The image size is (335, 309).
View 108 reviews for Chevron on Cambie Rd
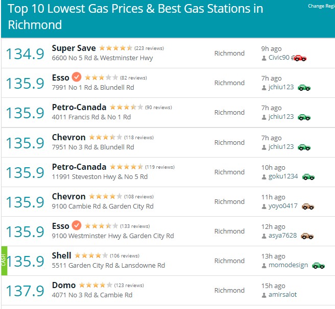(x=139, y=197)
